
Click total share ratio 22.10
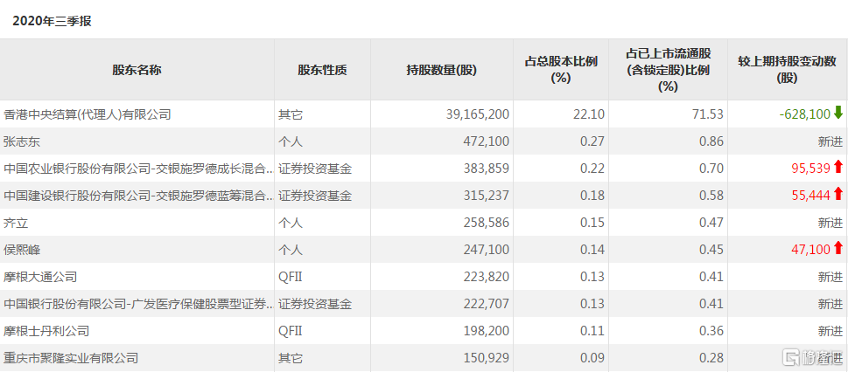tap(591, 114)
